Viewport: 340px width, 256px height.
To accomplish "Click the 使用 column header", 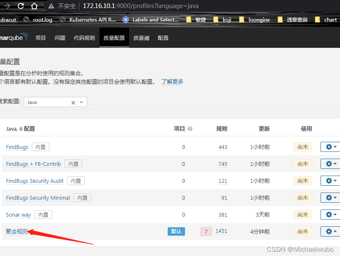I will [x=307, y=129].
